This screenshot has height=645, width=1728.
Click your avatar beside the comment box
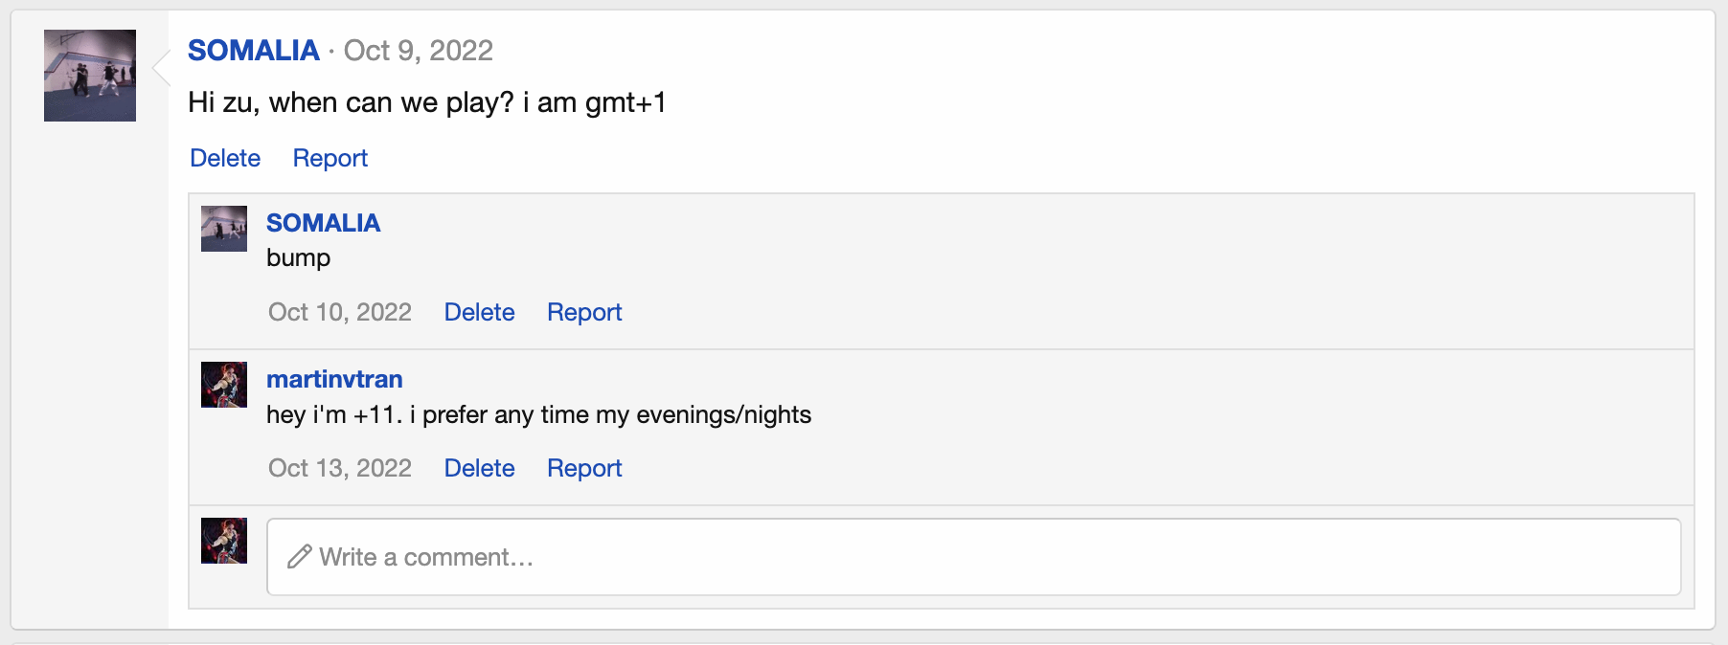pyautogui.click(x=224, y=541)
